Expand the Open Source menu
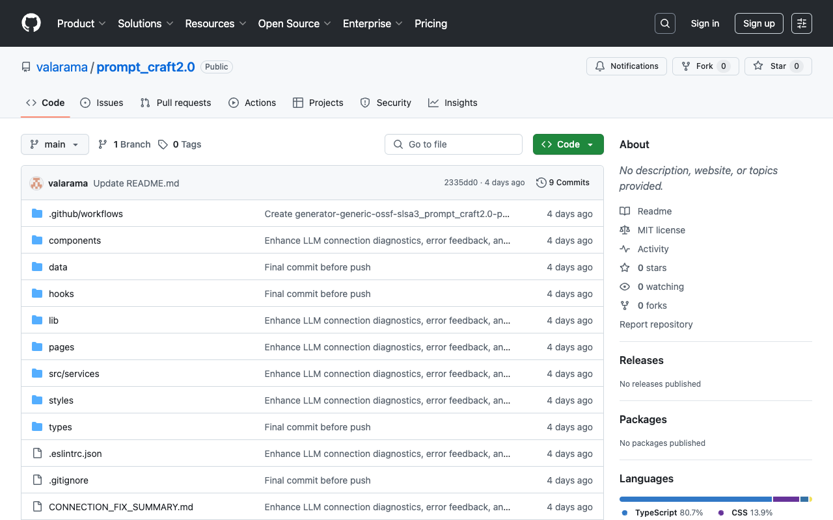Viewport: 833px width, 520px height. pyautogui.click(x=295, y=23)
